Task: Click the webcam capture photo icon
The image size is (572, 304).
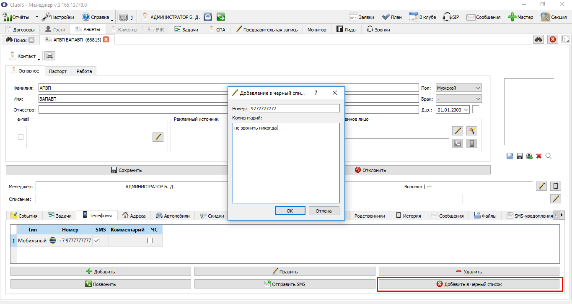Action: coord(529,156)
